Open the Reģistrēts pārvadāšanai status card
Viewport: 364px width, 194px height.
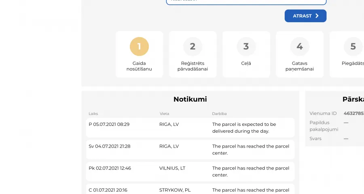[193, 54]
